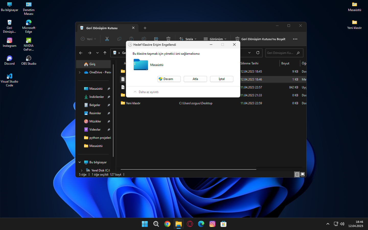The width and height of the screenshot is (368, 230).
Task: Open Opera browser from the taskbar
Action: click(190, 224)
